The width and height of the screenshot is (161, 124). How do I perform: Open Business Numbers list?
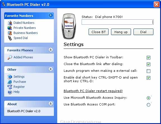pyautogui.click(x=26, y=33)
